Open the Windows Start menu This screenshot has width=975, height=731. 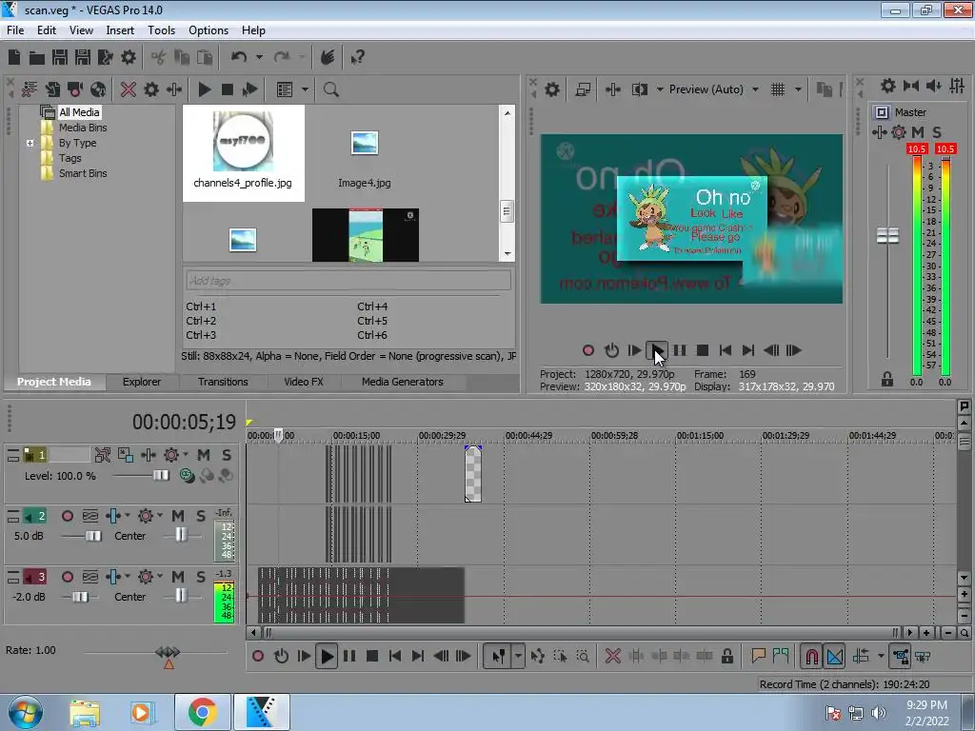25,712
